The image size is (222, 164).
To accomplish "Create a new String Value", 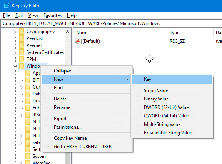I will tap(172, 90).
